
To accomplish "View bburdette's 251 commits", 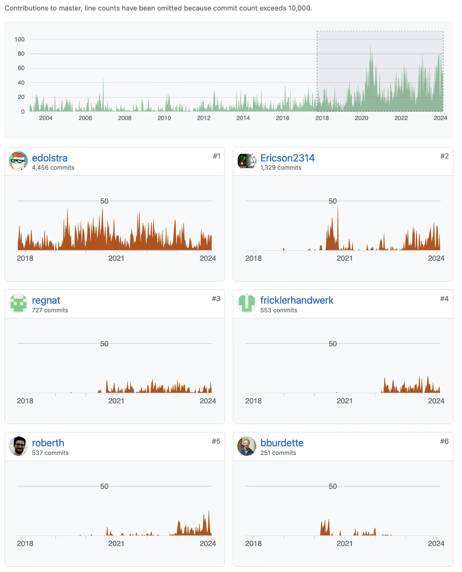I will click(278, 453).
